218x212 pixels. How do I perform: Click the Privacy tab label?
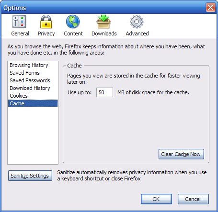46,33
